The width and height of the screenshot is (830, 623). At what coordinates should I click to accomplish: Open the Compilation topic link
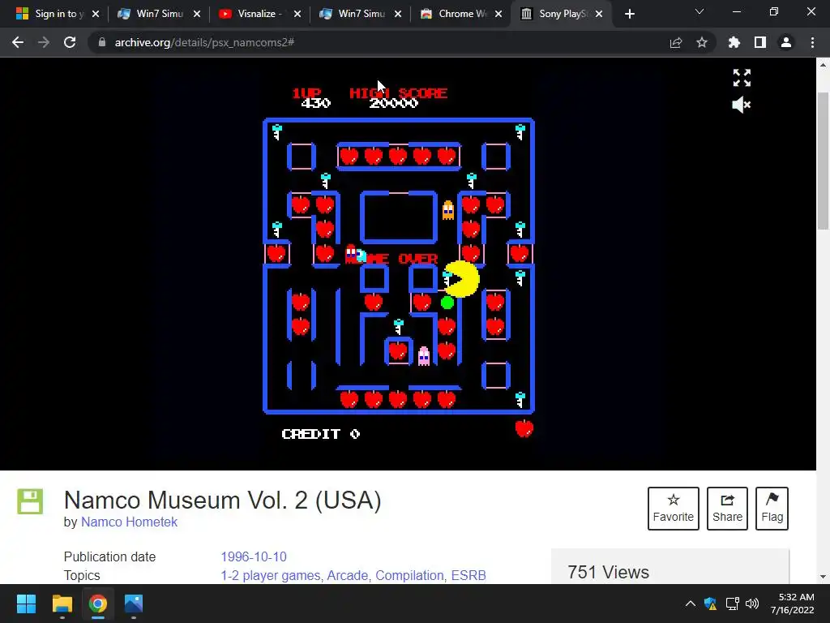409,575
